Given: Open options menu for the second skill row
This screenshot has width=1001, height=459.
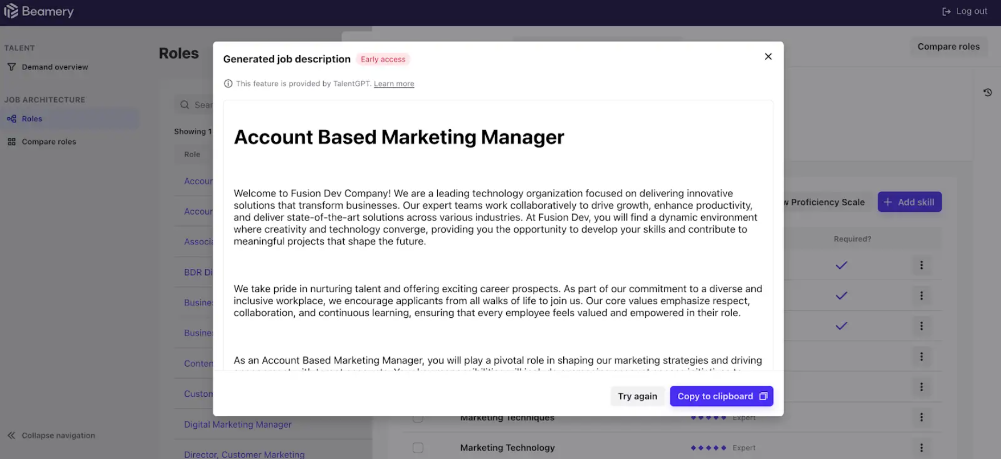Looking at the screenshot, I should point(921,296).
